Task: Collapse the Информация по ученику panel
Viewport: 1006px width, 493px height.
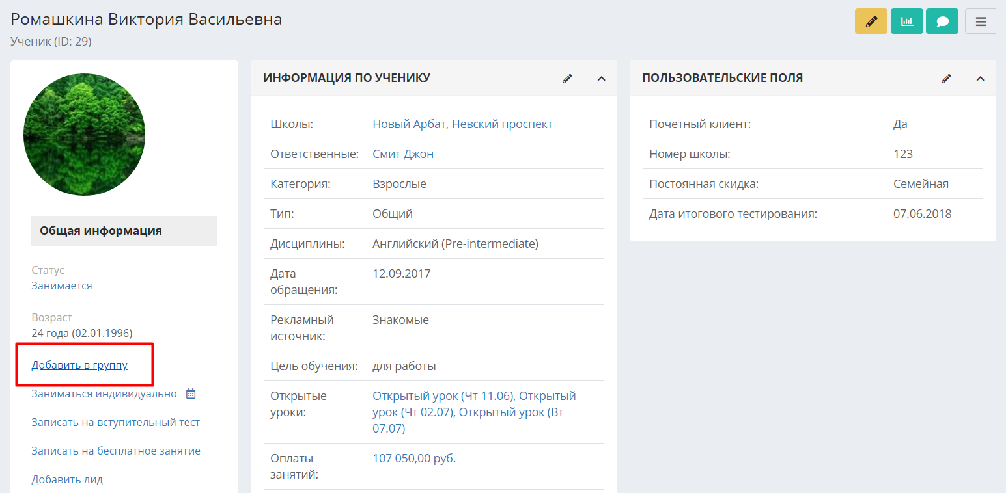Action: pyautogui.click(x=602, y=79)
